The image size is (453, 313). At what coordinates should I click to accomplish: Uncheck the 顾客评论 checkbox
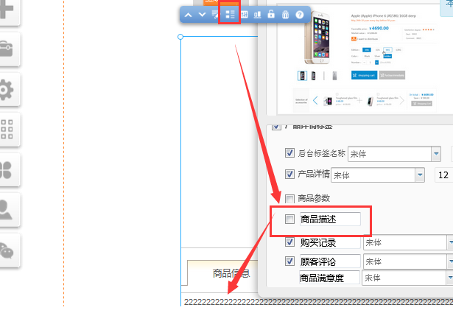point(289,261)
